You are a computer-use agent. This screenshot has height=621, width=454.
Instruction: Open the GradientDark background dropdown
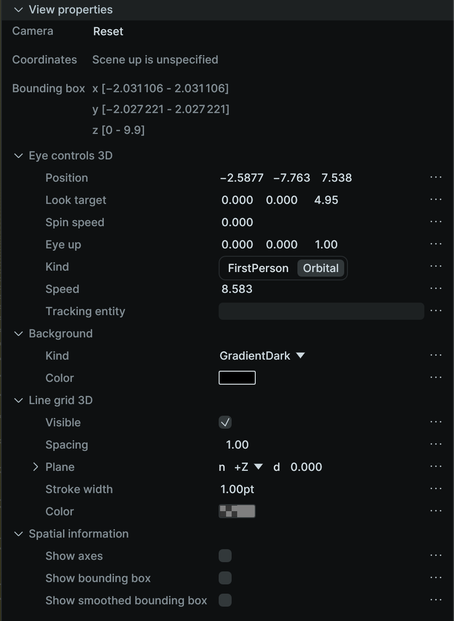point(262,355)
